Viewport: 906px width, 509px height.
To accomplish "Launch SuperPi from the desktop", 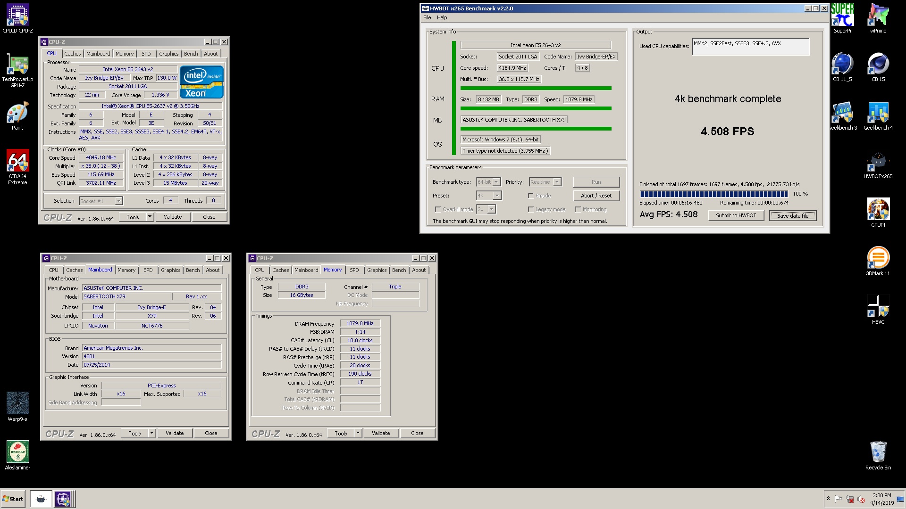I will click(842, 19).
